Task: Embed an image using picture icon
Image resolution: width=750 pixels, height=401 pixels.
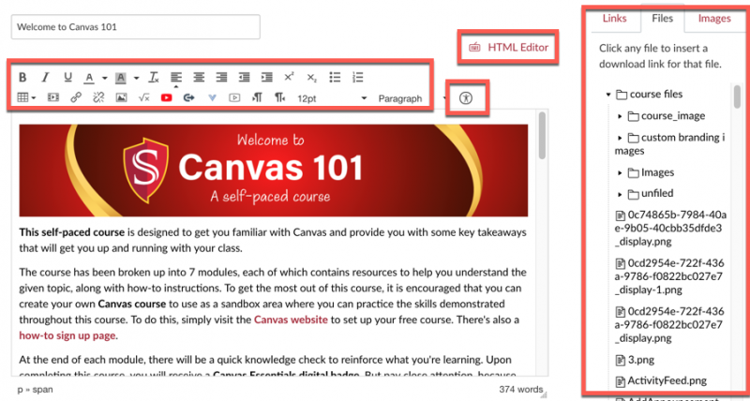Action: tap(121, 98)
